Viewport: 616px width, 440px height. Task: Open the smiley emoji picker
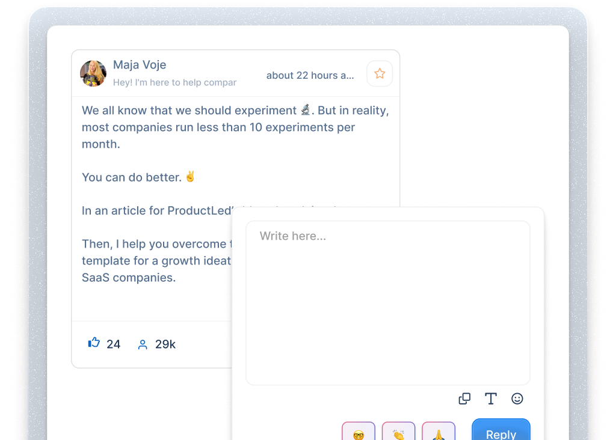[x=517, y=399]
